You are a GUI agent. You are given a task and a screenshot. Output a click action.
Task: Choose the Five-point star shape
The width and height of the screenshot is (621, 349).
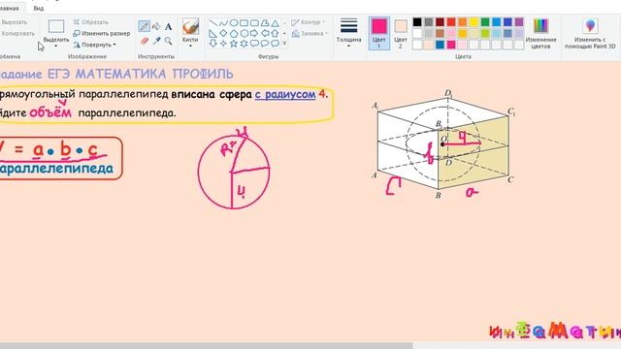pos(234,43)
